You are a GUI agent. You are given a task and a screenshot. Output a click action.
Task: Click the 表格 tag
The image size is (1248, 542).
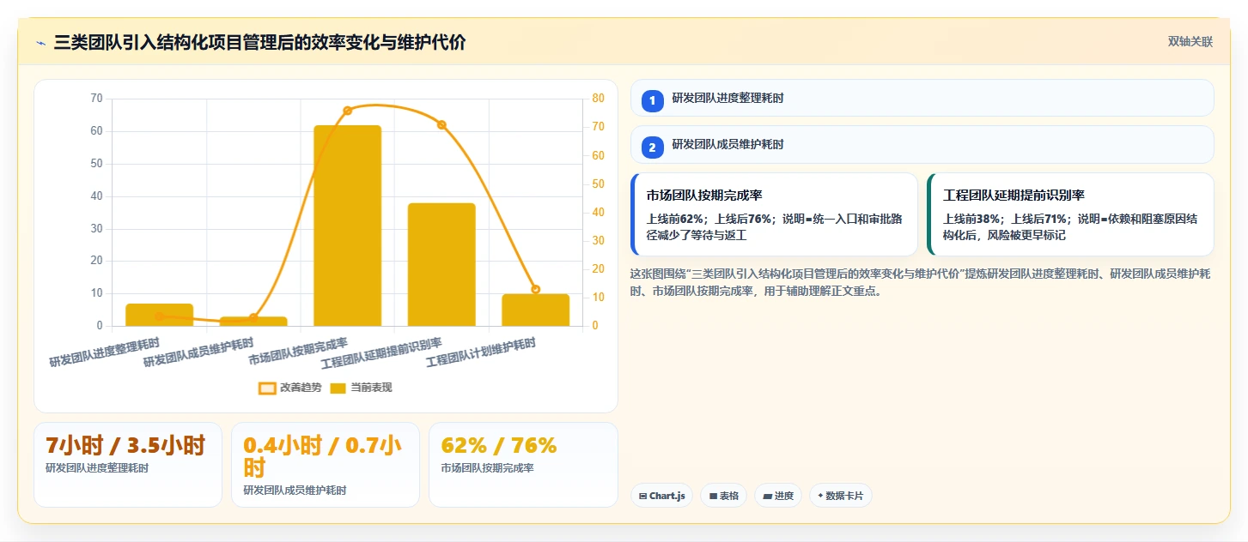click(723, 496)
